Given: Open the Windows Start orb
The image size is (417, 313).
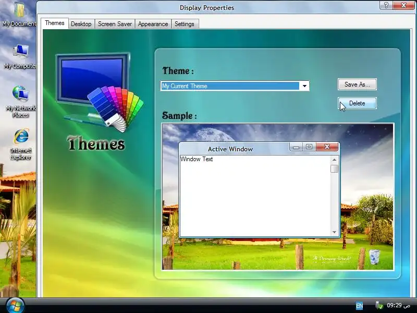Looking at the screenshot, I should (15, 306).
